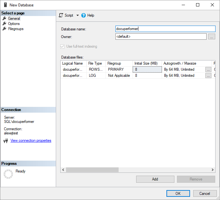Select the General page wrench icon
This screenshot has width=220, height=200.
[4, 19]
